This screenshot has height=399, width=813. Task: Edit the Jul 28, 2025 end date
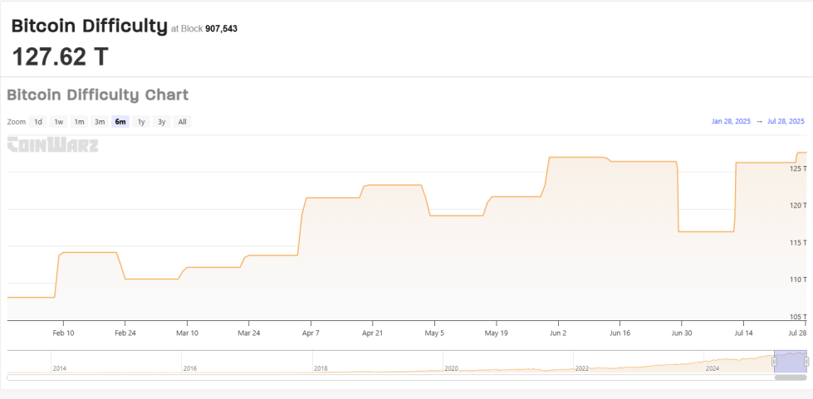786,122
